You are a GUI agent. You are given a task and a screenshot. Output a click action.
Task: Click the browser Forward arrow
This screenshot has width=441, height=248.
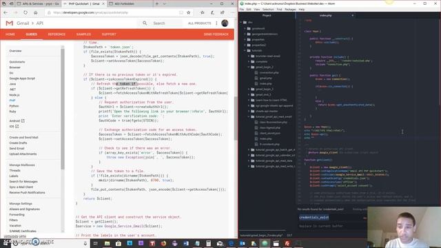point(15,12)
